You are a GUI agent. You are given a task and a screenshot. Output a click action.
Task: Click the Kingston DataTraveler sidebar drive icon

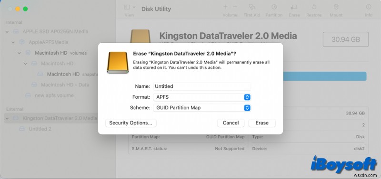point(16,118)
